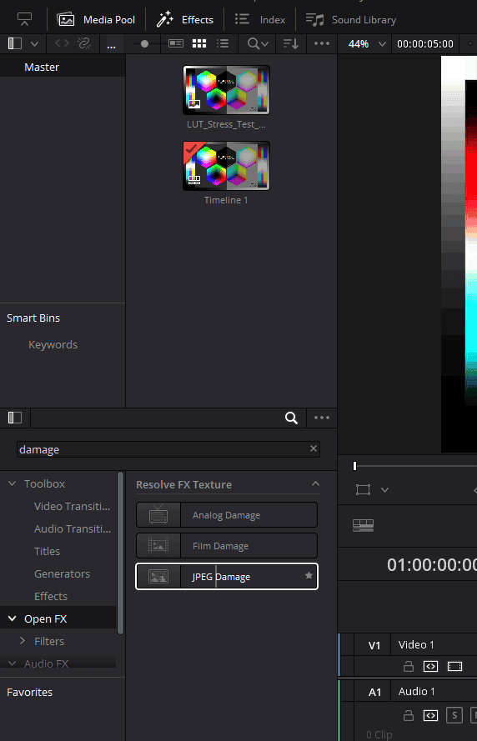The image size is (477, 741).
Task: Open the Keywords smart bin
Action: tap(53, 344)
